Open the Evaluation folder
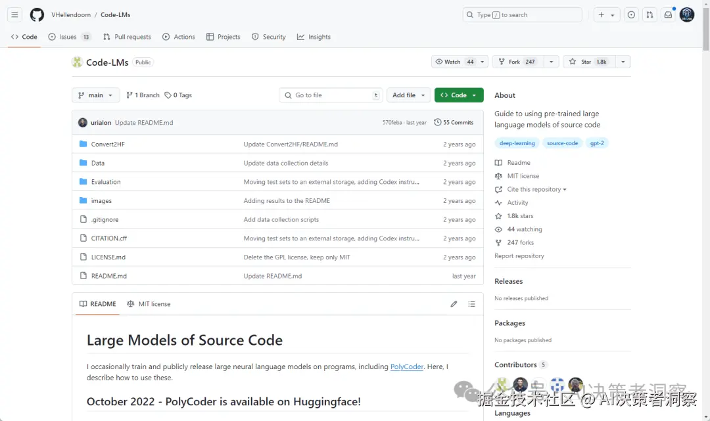This screenshot has height=421, width=710. (x=106, y=182)
